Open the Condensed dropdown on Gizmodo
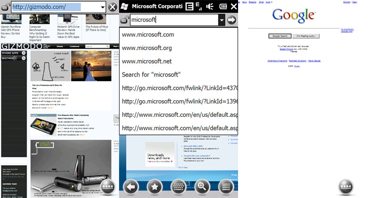Screen dimensions: 372x198 [x=75, y=46]
